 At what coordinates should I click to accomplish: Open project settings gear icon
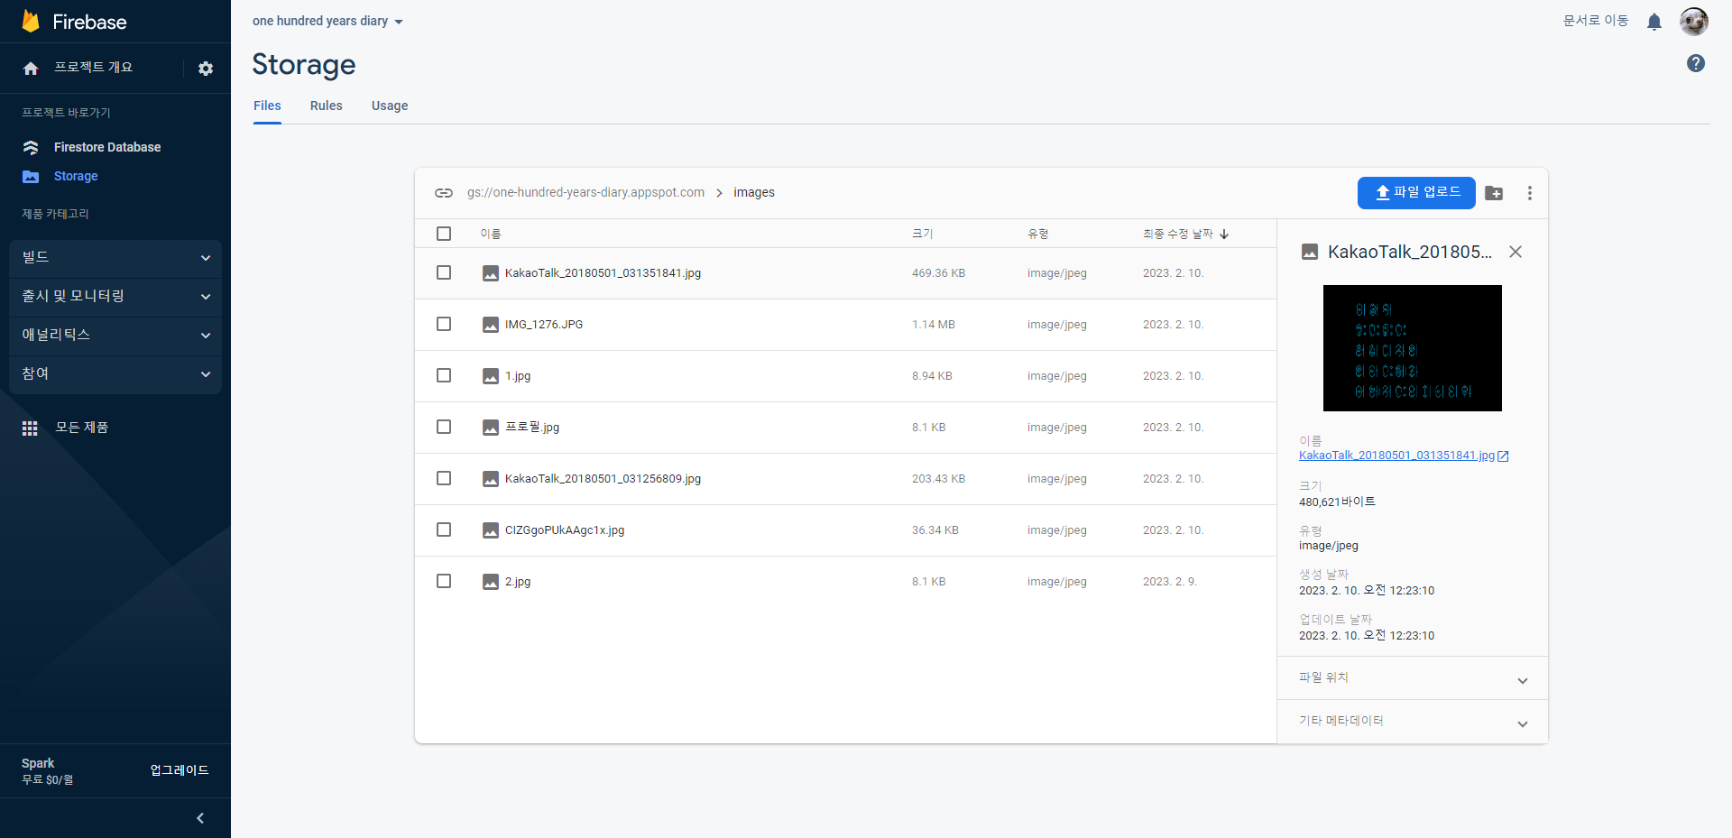click(x=206, y=69)
